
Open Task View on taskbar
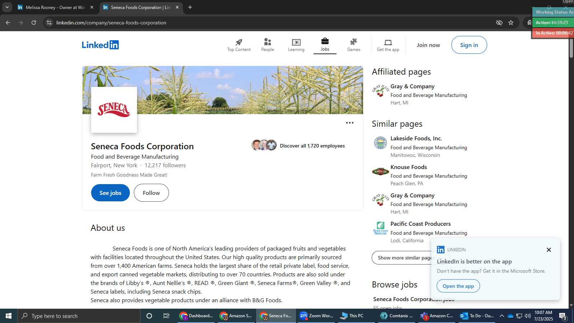(x=166, y=316)
